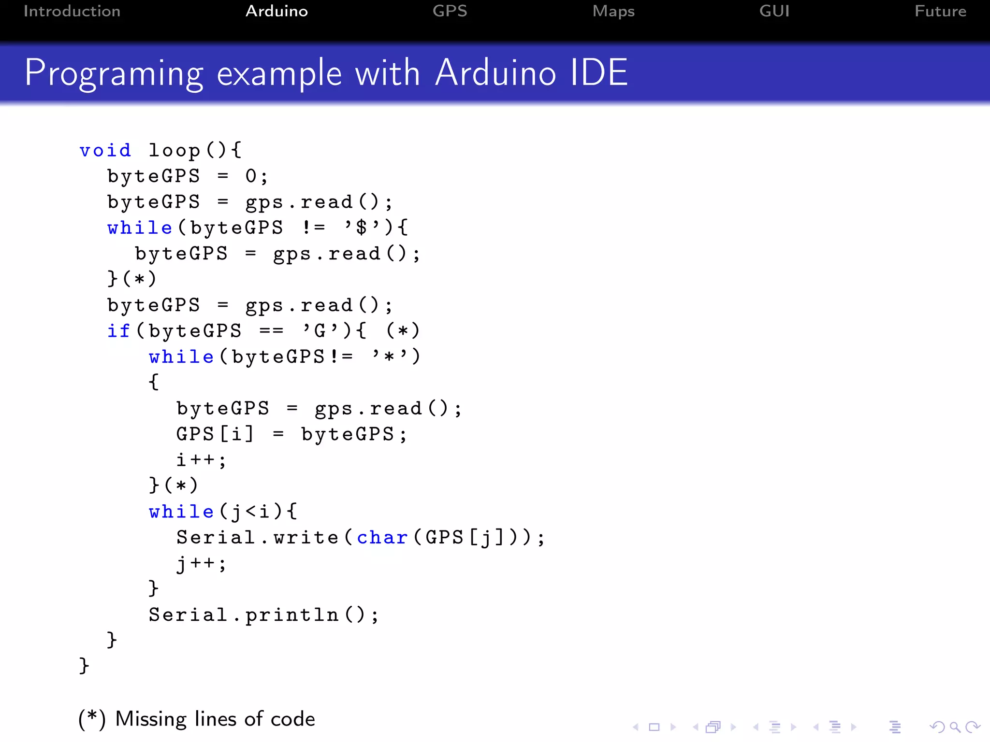Click the line 'byteGPS = 0;'
This screenshot has width=990, height=742.
click(188, 176)
